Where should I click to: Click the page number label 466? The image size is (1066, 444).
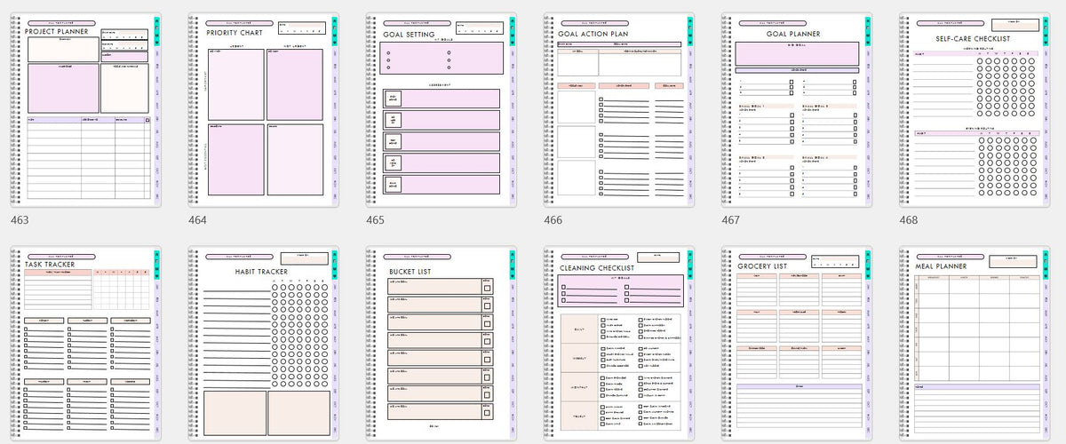tap(553, 220)
